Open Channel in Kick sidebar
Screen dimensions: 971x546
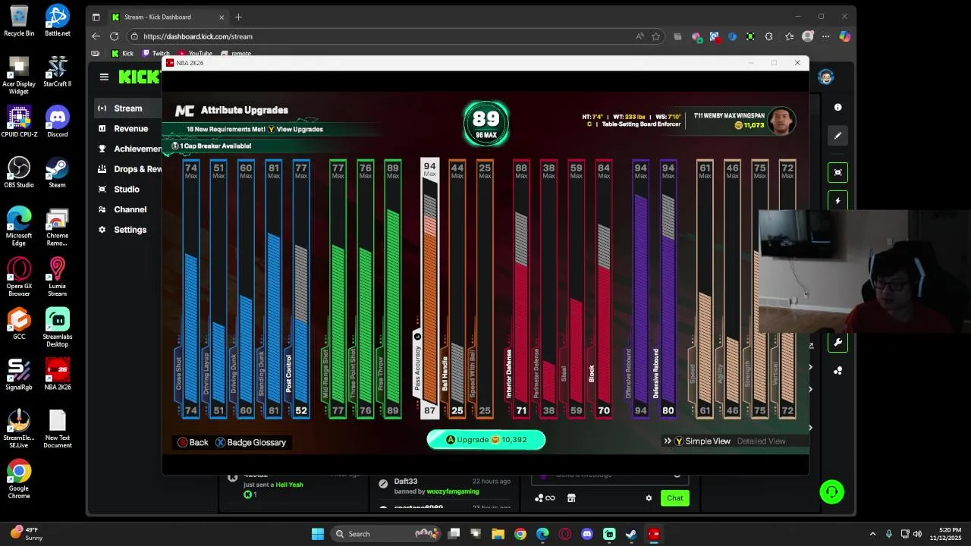tap(127, 209)
